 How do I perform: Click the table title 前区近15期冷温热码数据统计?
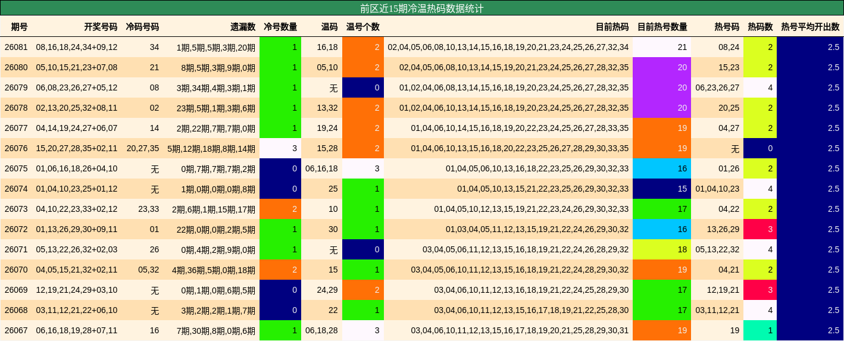422,8
